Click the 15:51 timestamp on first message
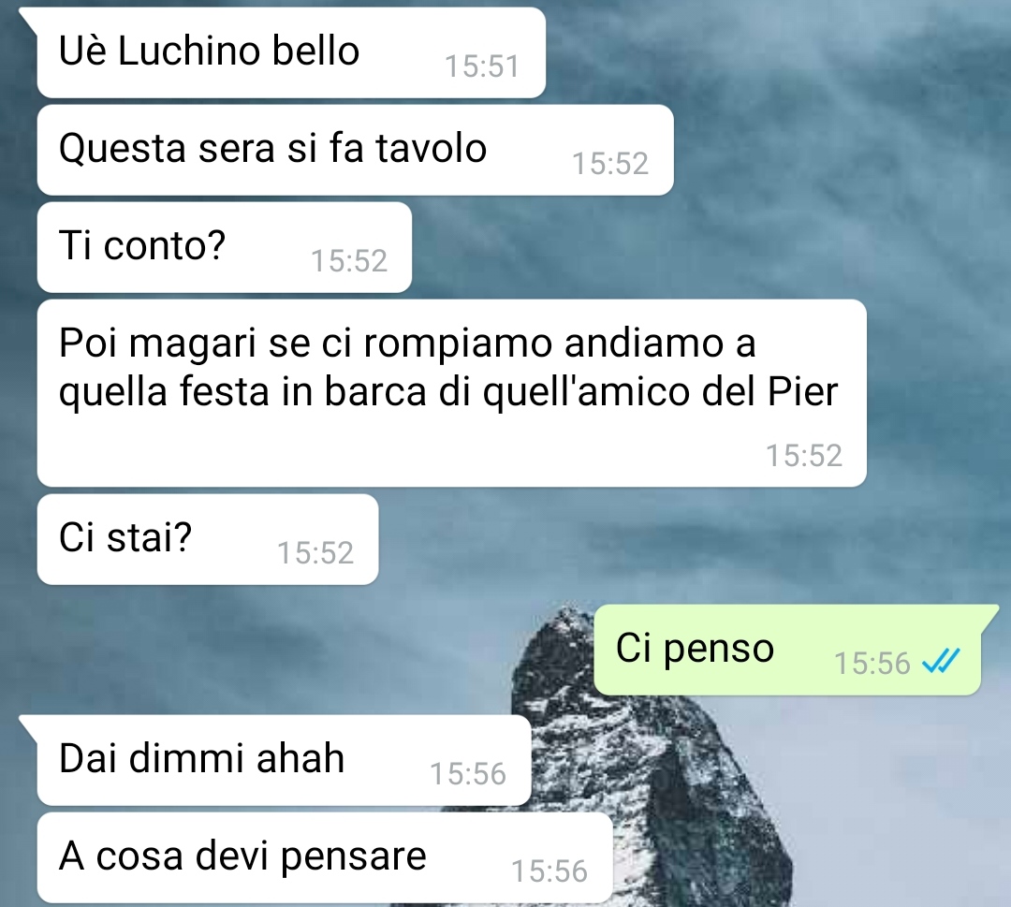The height and width of the screenshot is (907, 1011). [x=482, y=66]
